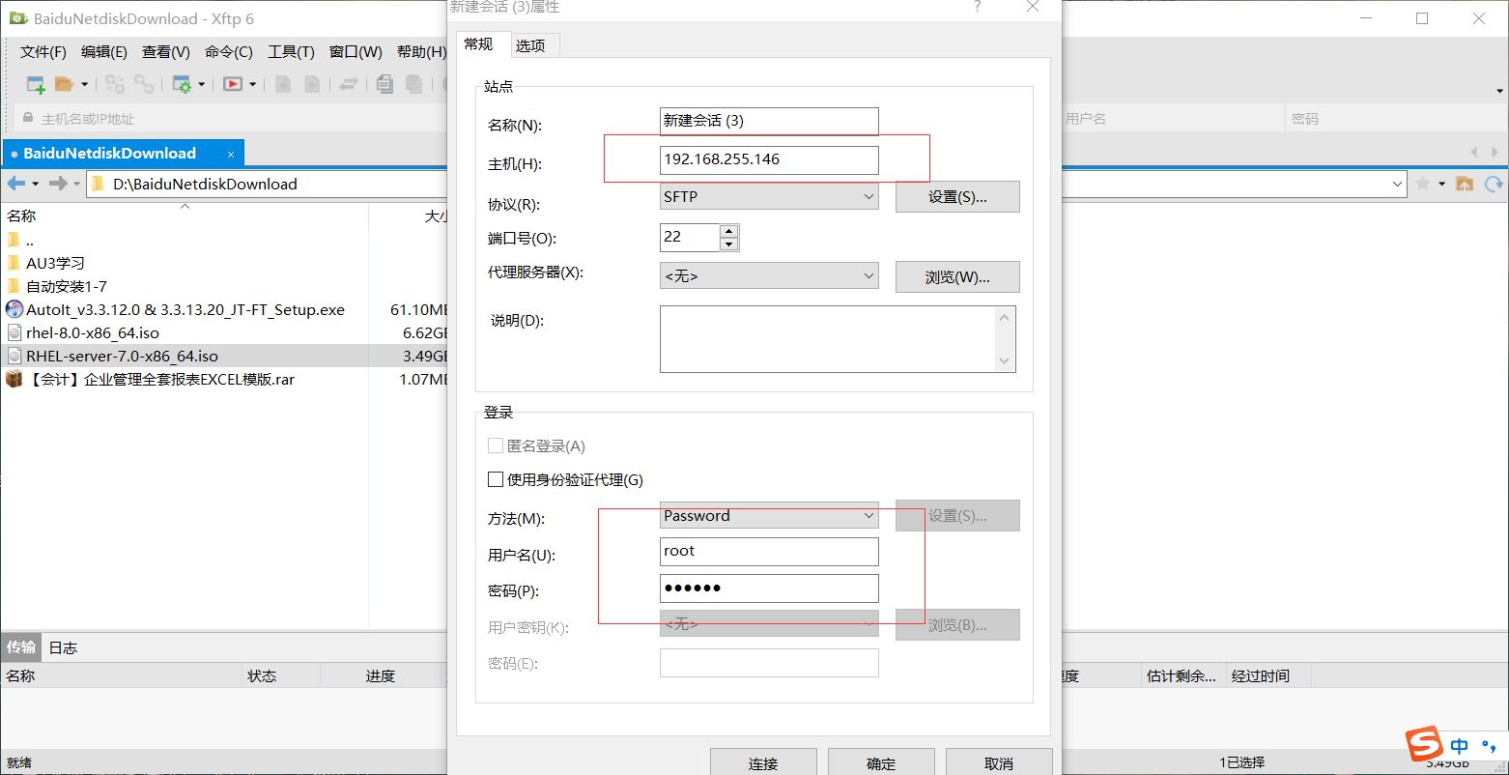Click the 用户名(U) field containing root
This screenshot has height=775, width=1509.
pyautogui.click(x=769, y=552)
